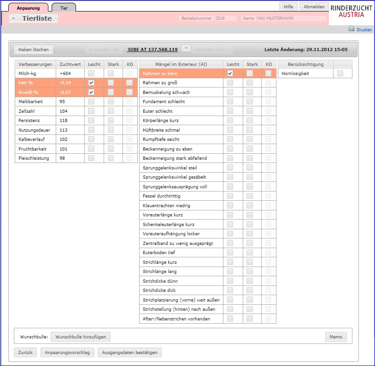Click the Name field MAX MUSTERMANN
Viewport: 375px width, 366px height.
291,18
